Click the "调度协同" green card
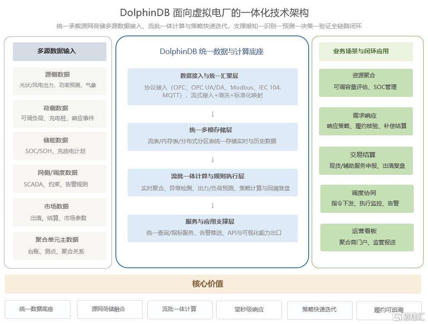Viewport: 428px width, 324px height. coord(367,199)
